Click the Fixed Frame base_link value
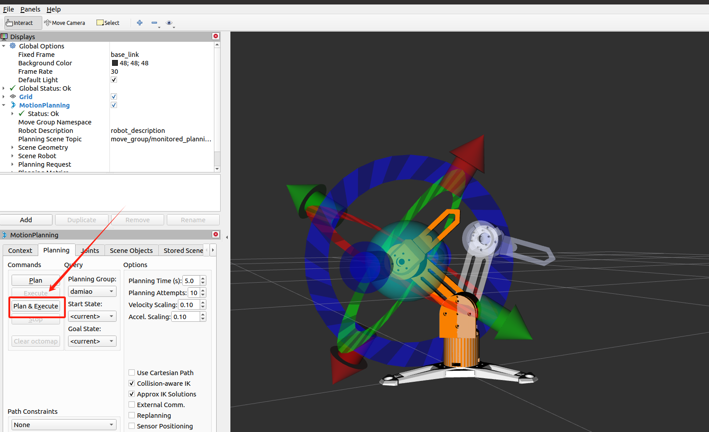Viewport: 709px width, 432px height. click(125, 54)
